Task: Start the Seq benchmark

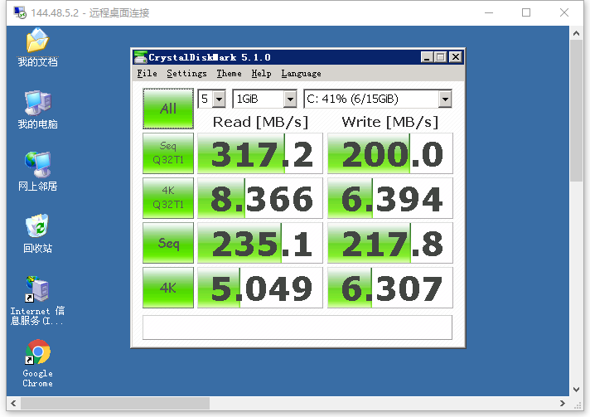Action: point(168,243)
